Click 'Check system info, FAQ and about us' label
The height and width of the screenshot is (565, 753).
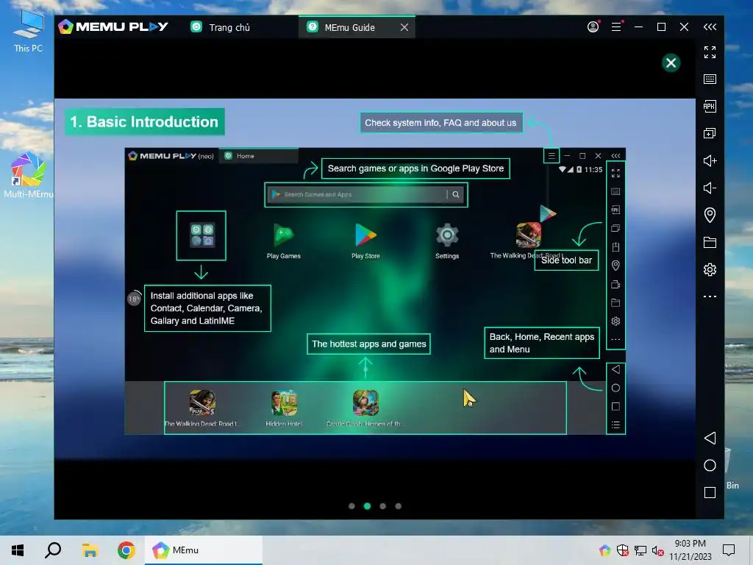(x=441, y=123)
